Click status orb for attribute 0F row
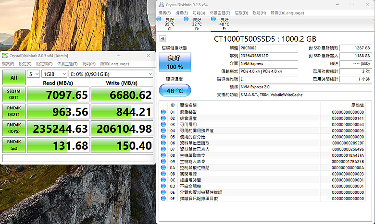375x224 pixels. tap(163, 199)
